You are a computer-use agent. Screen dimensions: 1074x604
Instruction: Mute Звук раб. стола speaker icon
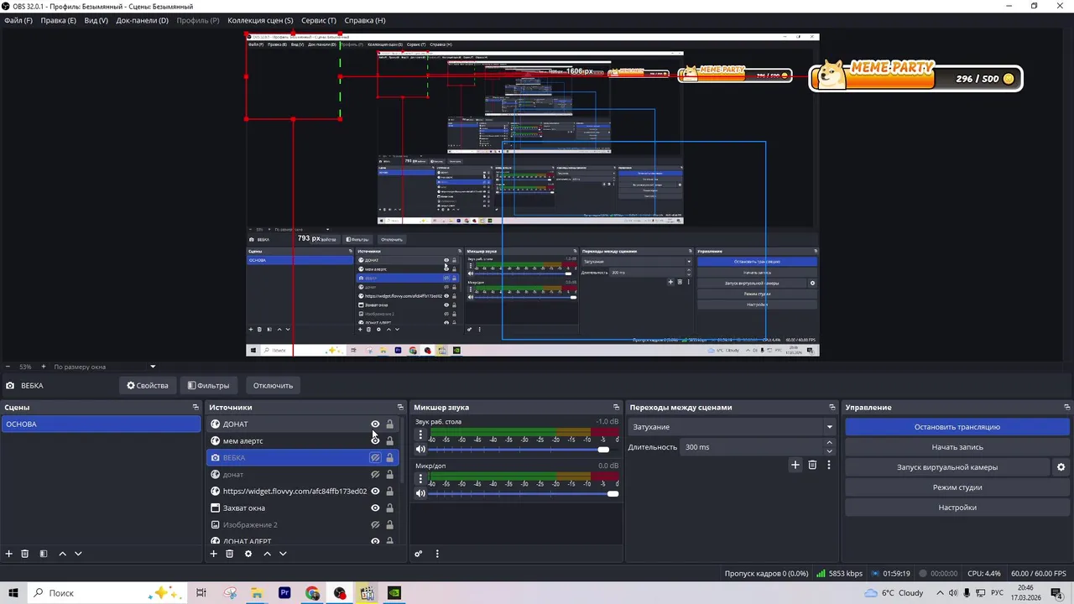[420, 449]
